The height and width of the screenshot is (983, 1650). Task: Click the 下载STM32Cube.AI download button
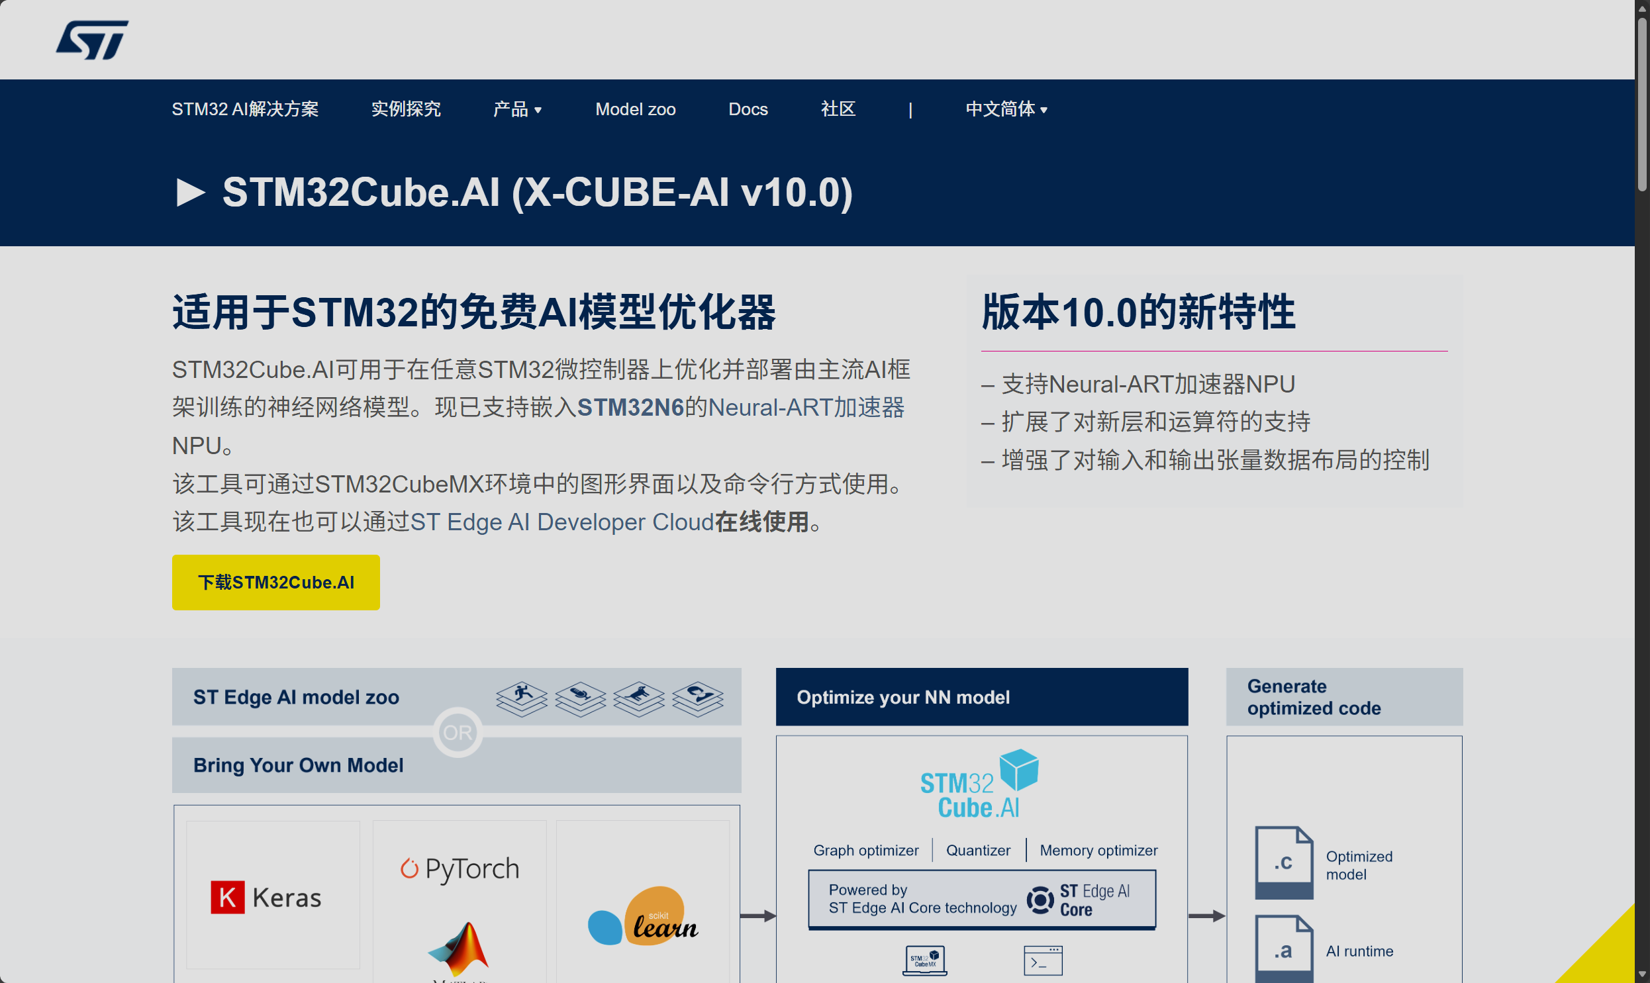tap(275, 583)
